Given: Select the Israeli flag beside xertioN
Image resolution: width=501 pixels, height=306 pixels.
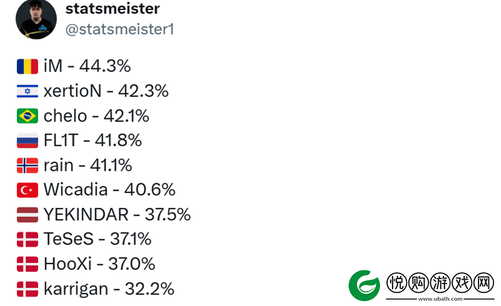Looking at the screenshot, I should coord(28,91).
